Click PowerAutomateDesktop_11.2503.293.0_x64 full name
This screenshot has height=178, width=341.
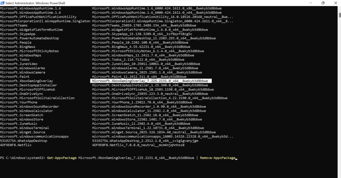point(154,38)
